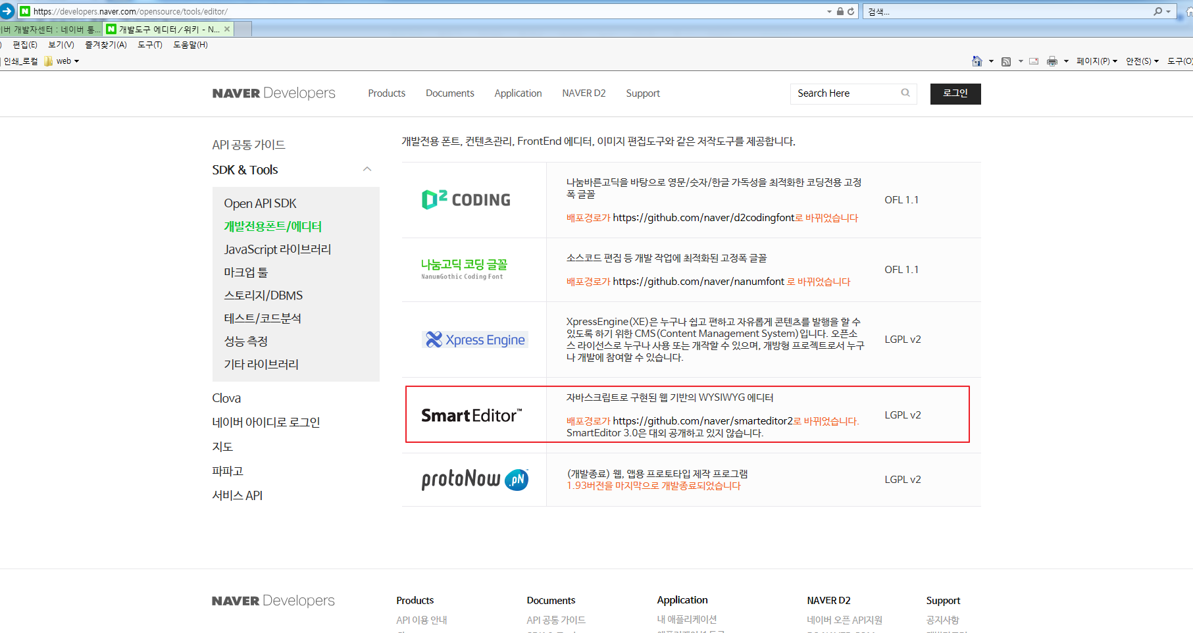Open JavaScript 라이브러리 in the sidebar

pyautogui.click(x=277, y=249)
